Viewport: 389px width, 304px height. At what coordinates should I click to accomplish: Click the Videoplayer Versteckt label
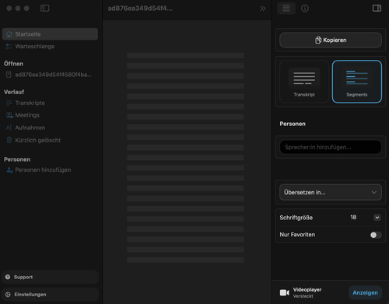[307, 292]
